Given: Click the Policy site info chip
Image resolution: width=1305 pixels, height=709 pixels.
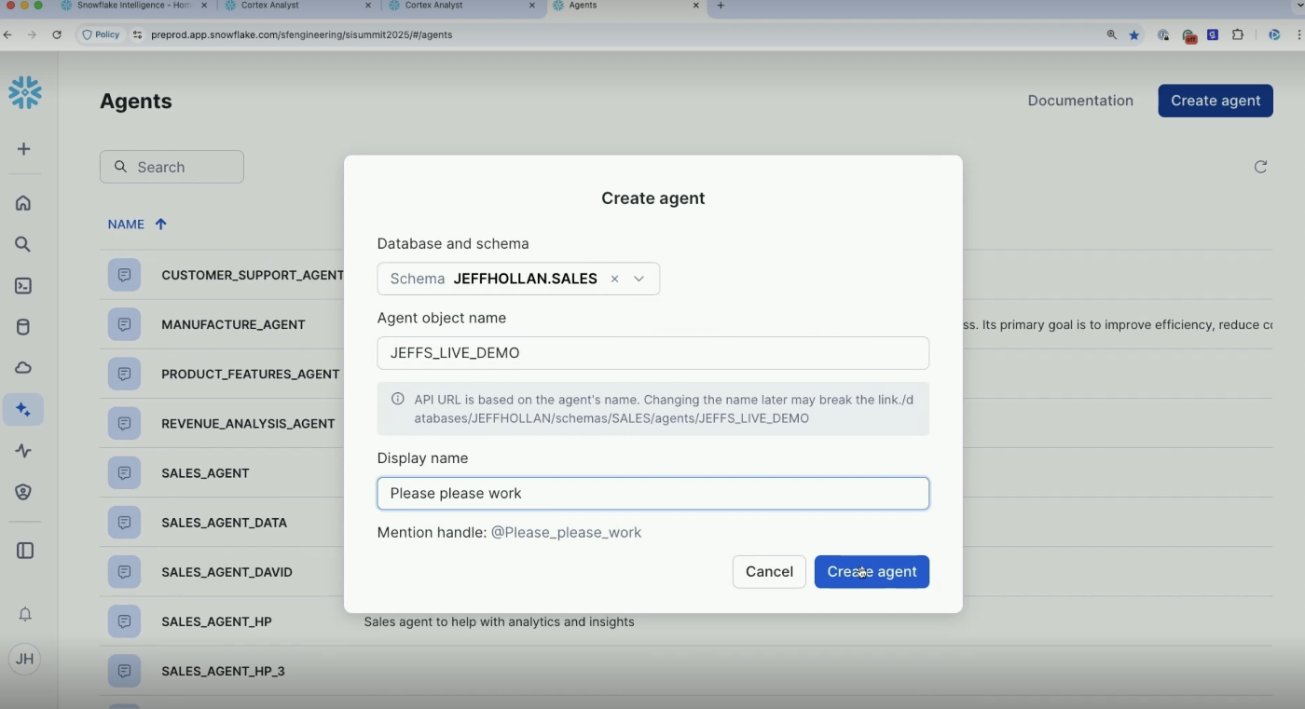Looking at the screenshot, I should click(x=102, y=34).
